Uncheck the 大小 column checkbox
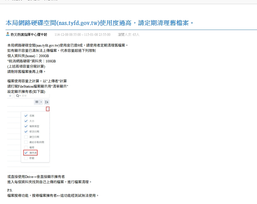Viewport: 257px width, 204px height. pyautogui.click(x=26, y=121)
